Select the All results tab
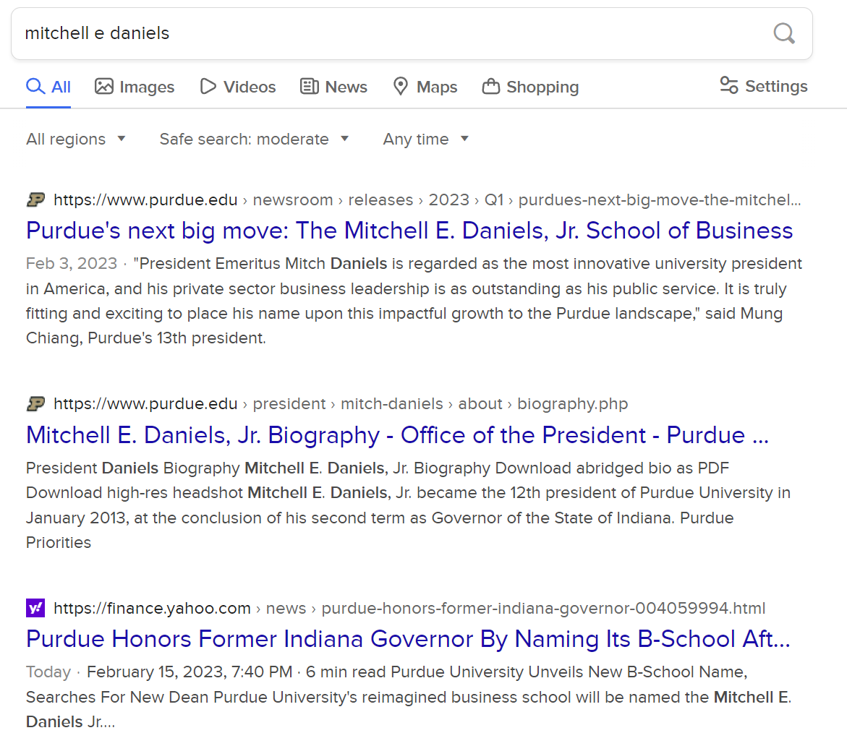 (x=48, y=87)
